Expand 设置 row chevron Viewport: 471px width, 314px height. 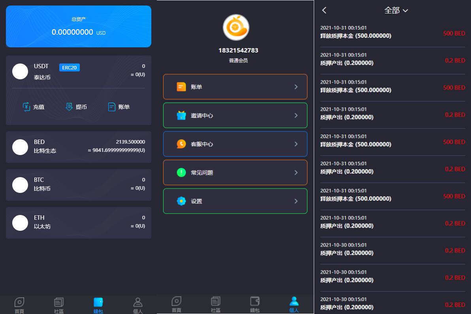296,201
